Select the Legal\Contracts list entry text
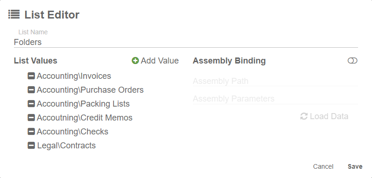This screenshot has width=372, height=178. (66, 146)
